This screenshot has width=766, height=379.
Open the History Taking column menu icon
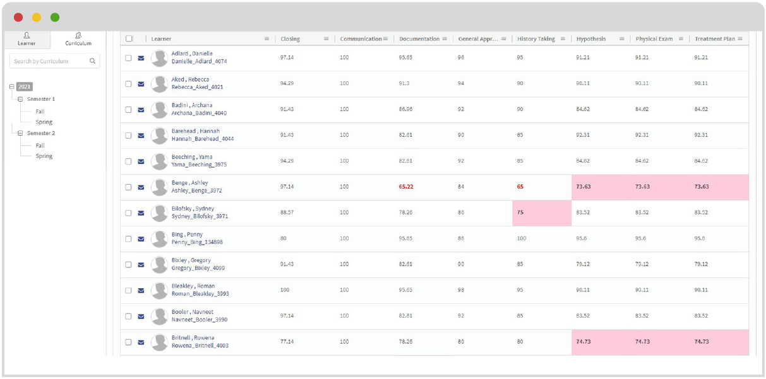[563, 39]
